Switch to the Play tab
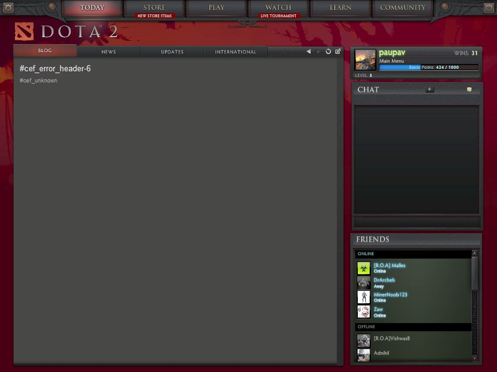 point(216,8)
